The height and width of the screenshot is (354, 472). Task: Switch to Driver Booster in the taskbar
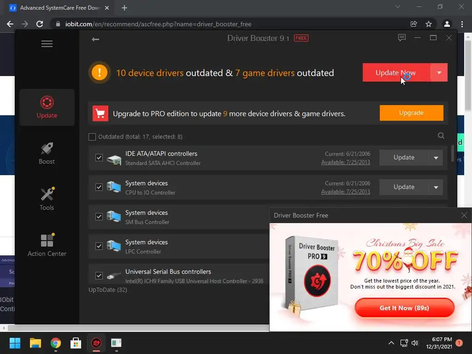tap(96, 343)
